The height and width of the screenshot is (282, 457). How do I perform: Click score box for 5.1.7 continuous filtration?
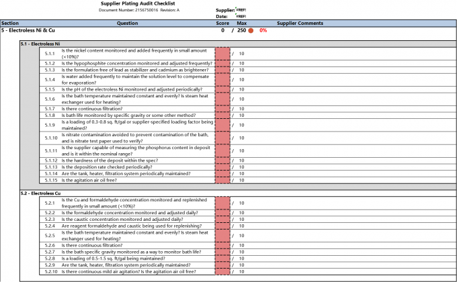222,108
